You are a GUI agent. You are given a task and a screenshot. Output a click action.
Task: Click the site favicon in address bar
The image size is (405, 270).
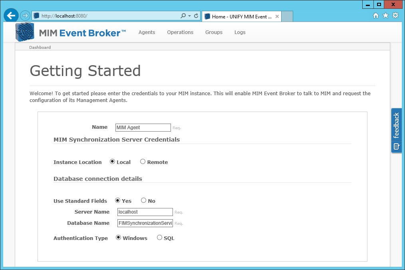click(37, 16)
